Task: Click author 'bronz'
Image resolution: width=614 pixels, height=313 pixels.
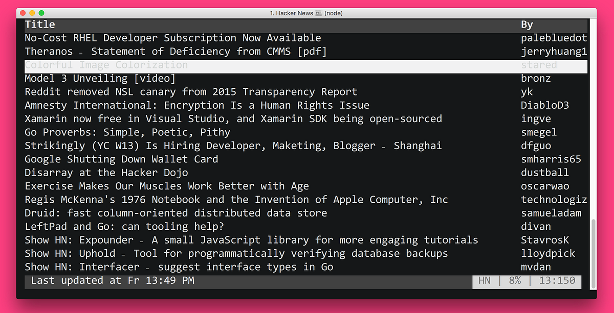Action: tap(536, 78)
